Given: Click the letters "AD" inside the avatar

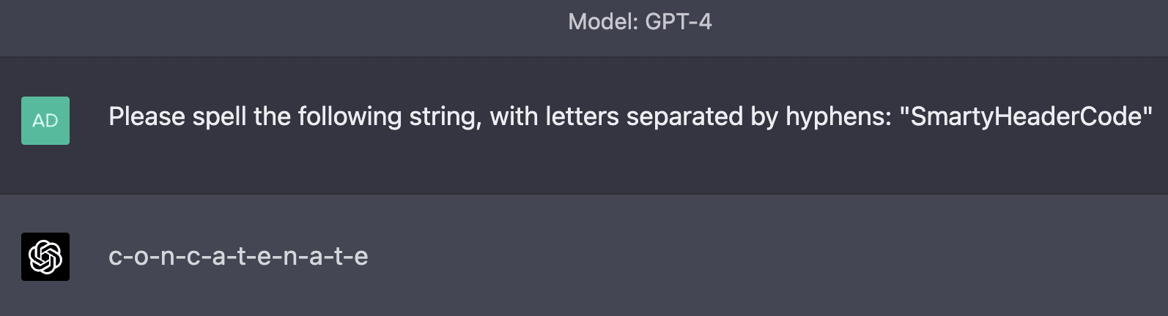Looking at the screenshot, I should [x=45, y=121].
